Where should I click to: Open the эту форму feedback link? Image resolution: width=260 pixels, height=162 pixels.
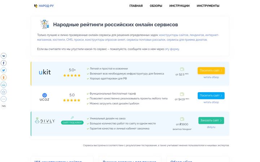tap(172, 49)
